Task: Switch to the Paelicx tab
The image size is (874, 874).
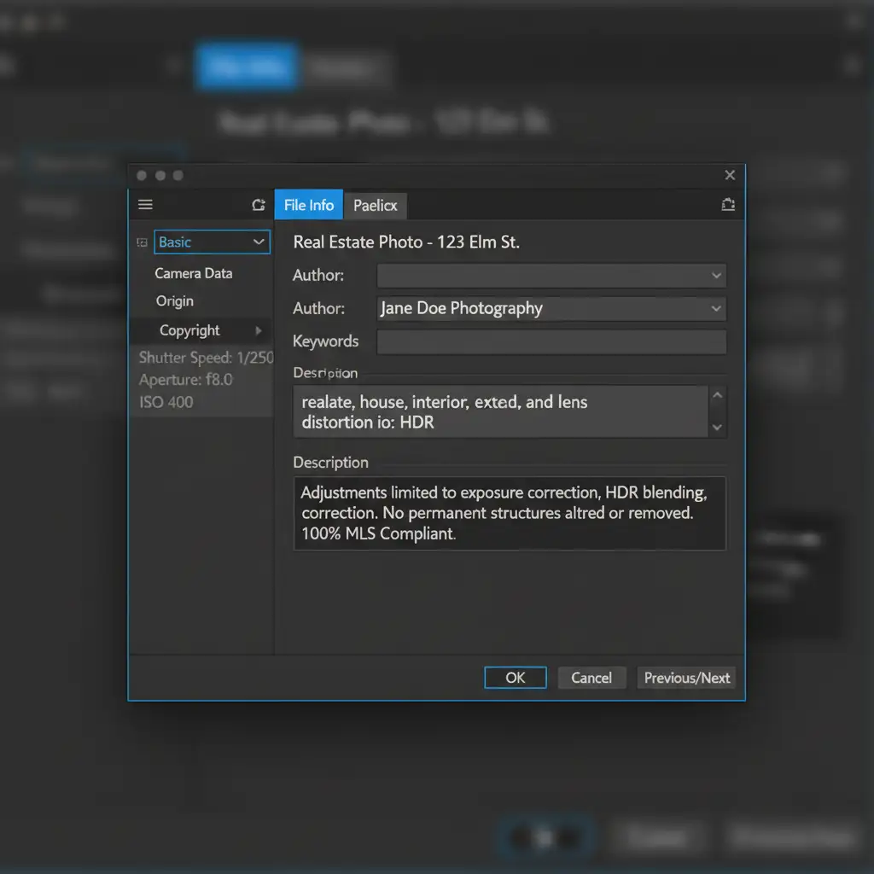Action: 376,206
